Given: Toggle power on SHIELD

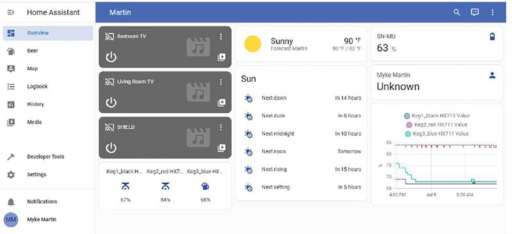Looking at the screenshot, I should 111,148.
